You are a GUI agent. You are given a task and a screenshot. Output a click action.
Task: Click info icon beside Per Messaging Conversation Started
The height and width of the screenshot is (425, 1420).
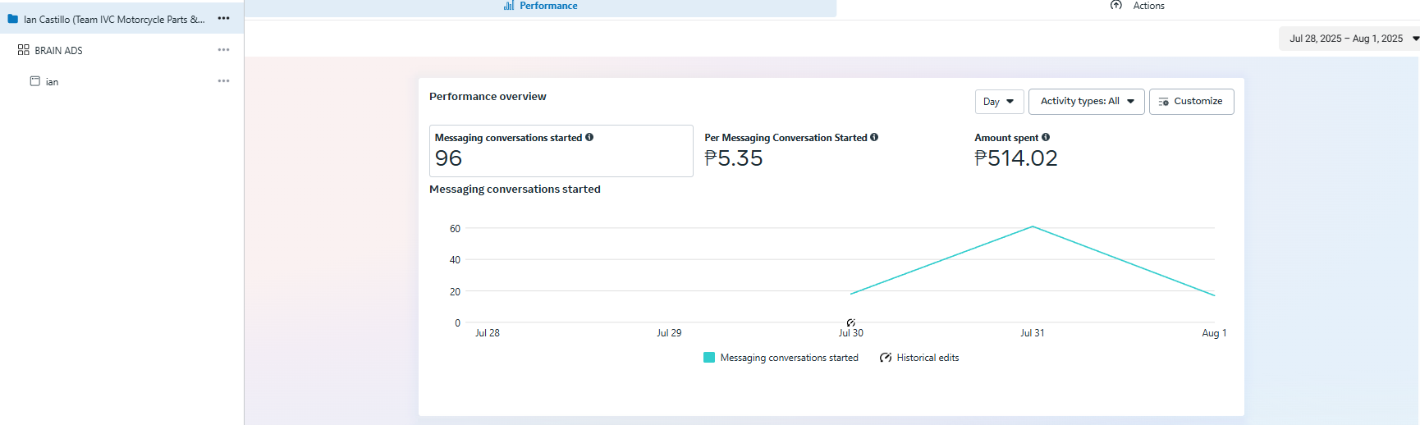[874, 138]
